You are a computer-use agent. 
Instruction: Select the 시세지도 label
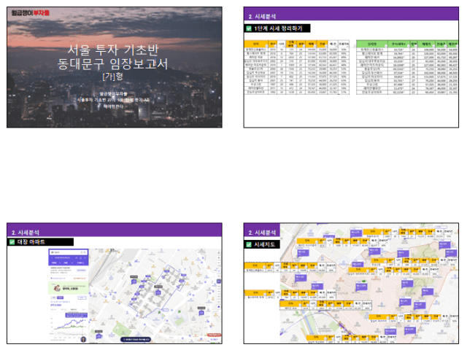[264, 245]
